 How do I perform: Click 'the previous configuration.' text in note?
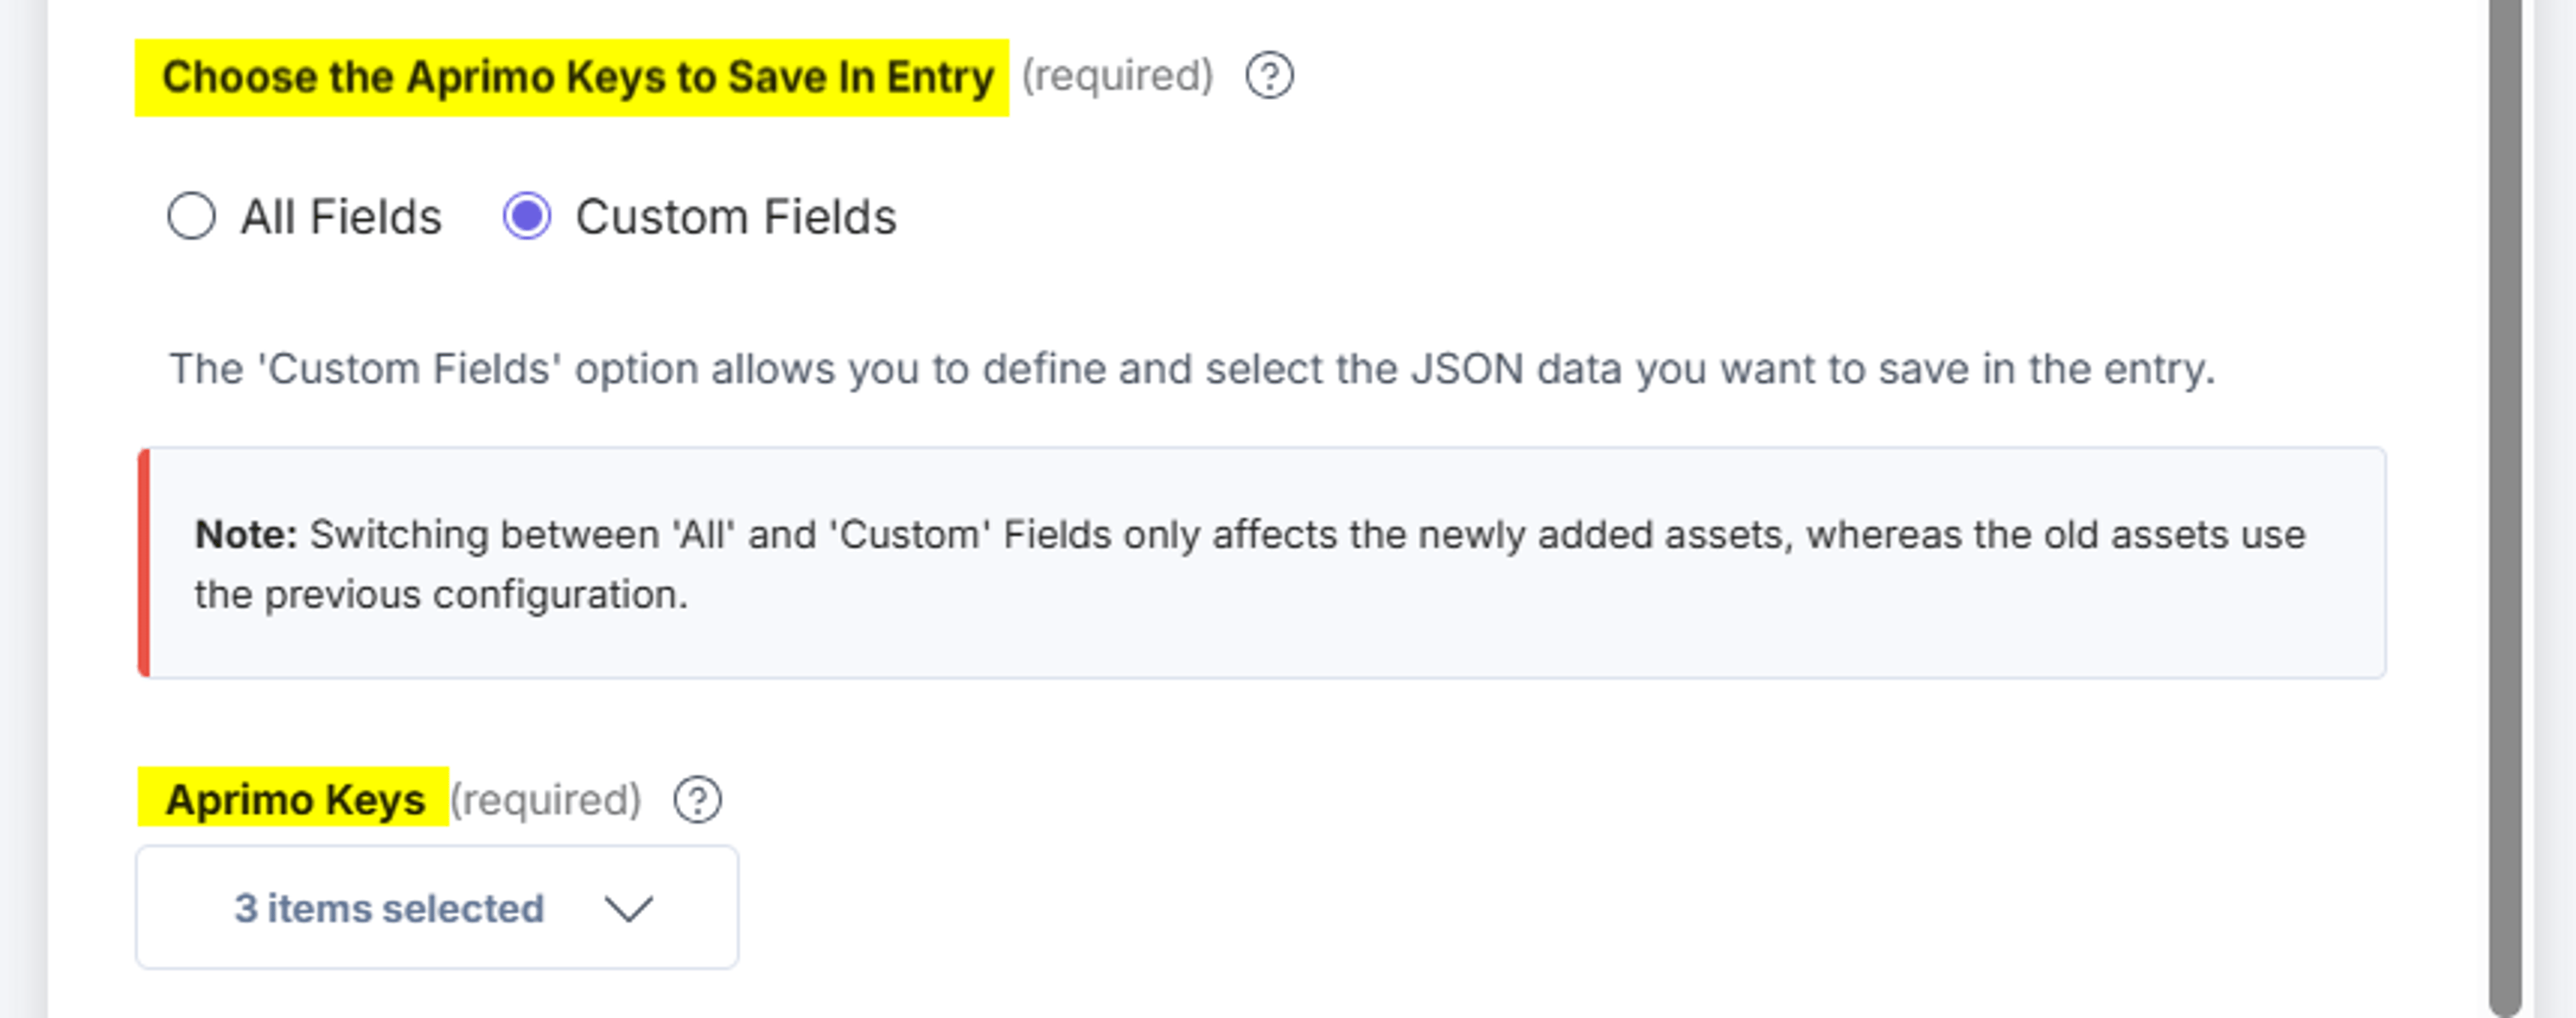pos(441,595)
